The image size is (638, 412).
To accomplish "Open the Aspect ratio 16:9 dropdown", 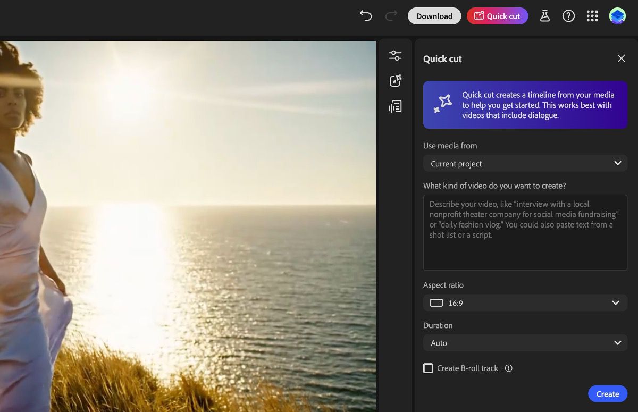I will click(x=525, y=303).
